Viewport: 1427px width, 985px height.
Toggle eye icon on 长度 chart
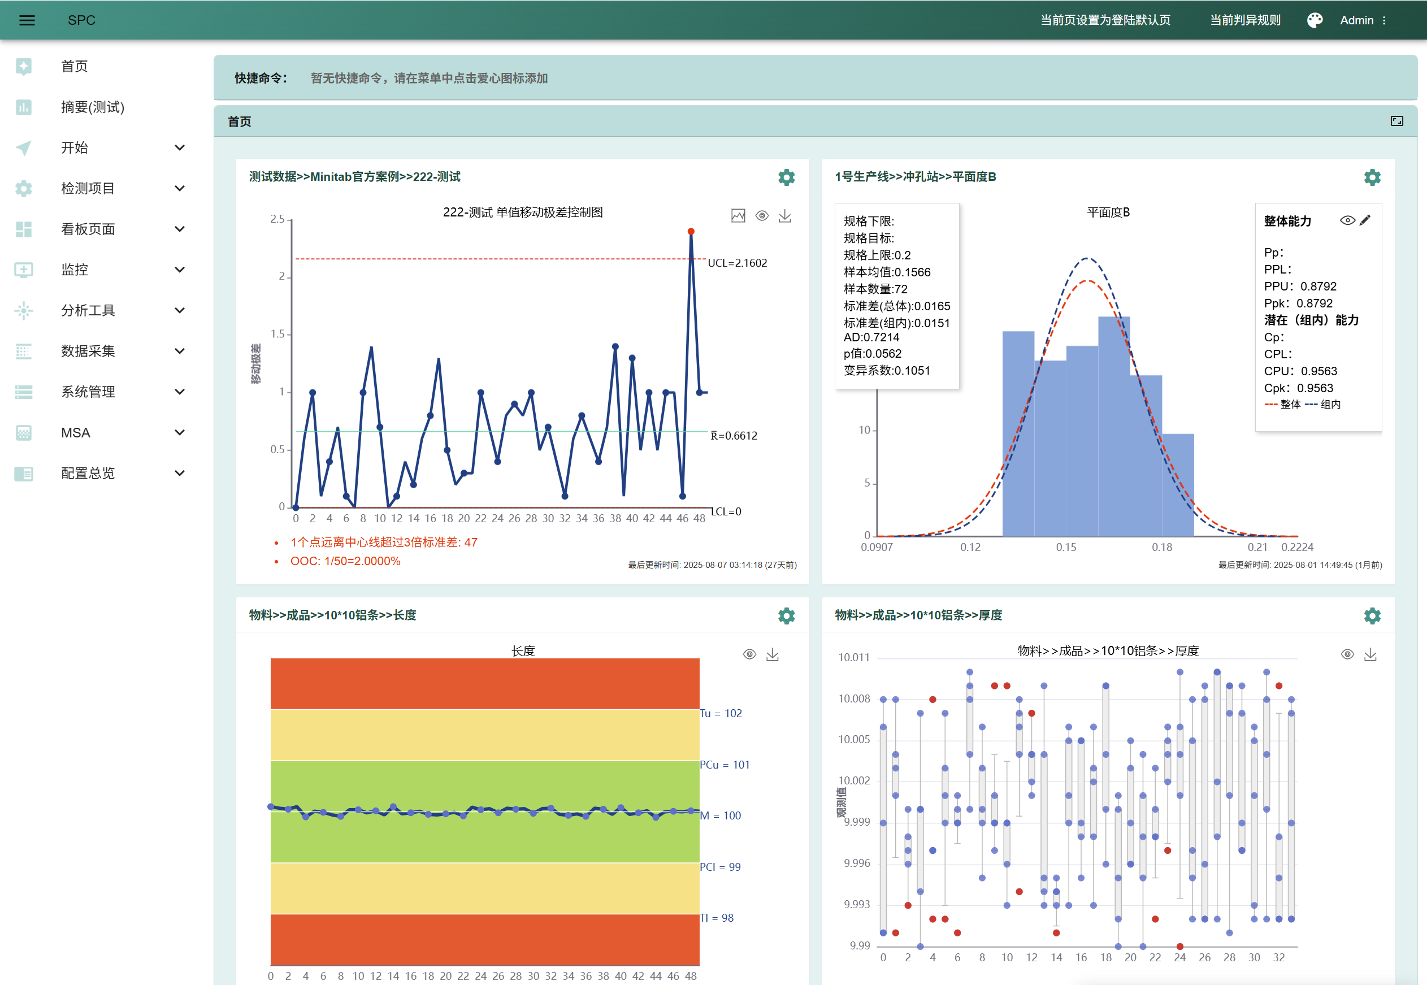[x=749, y=654]
